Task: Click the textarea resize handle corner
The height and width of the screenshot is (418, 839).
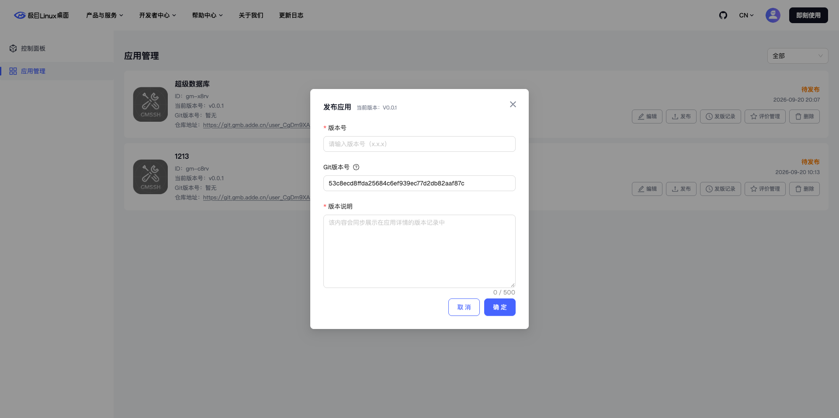Action: tap(513, 285)
